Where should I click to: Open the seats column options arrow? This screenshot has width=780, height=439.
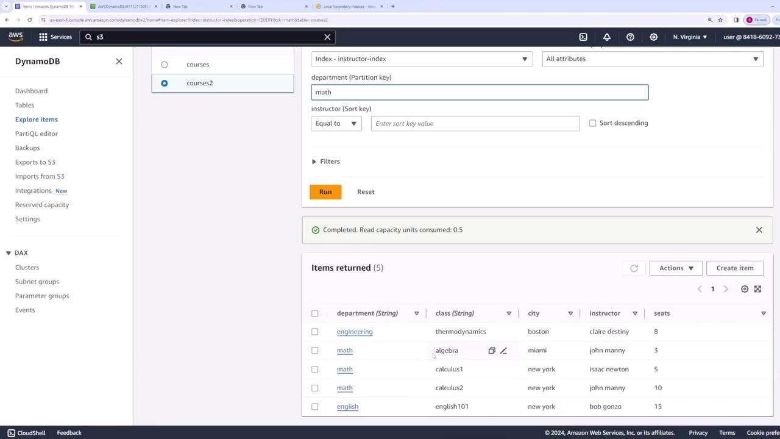764,313
